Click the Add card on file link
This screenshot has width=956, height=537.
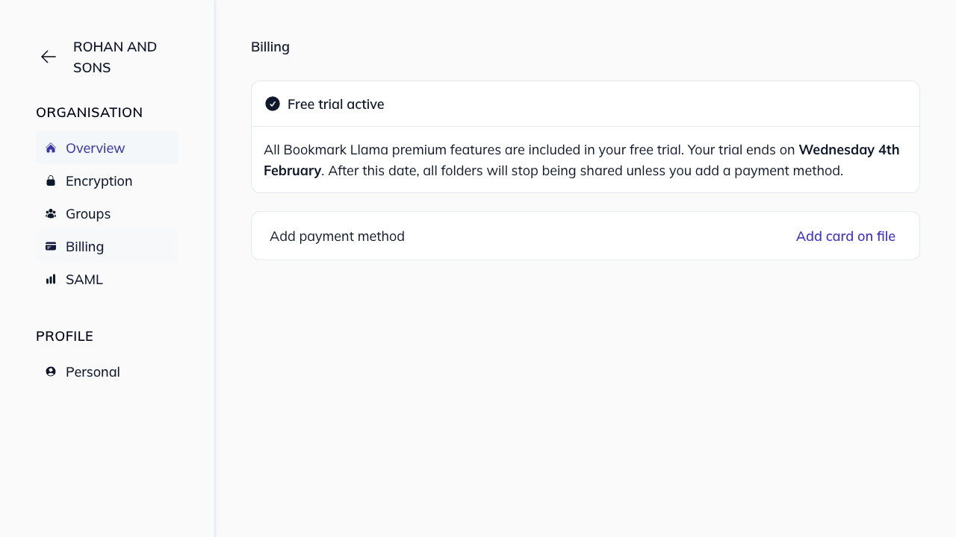click(845, 236)
